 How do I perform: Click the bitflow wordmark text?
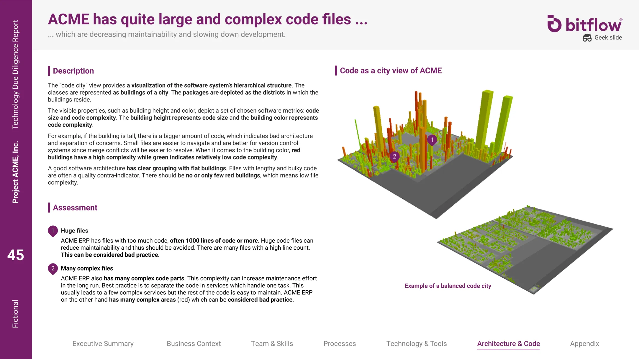tap(594, 24)
